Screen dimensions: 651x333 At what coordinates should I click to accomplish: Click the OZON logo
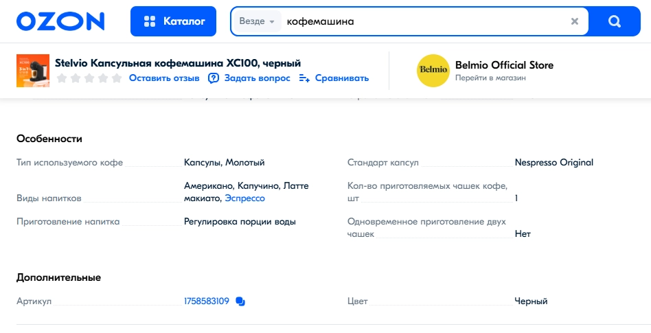tap(60, 21)
